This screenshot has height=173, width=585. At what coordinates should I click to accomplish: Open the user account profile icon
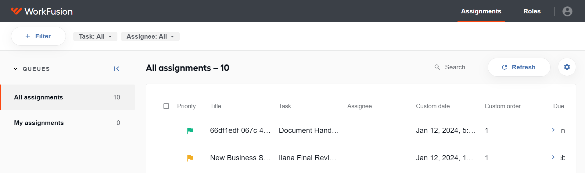coord(567,11)
